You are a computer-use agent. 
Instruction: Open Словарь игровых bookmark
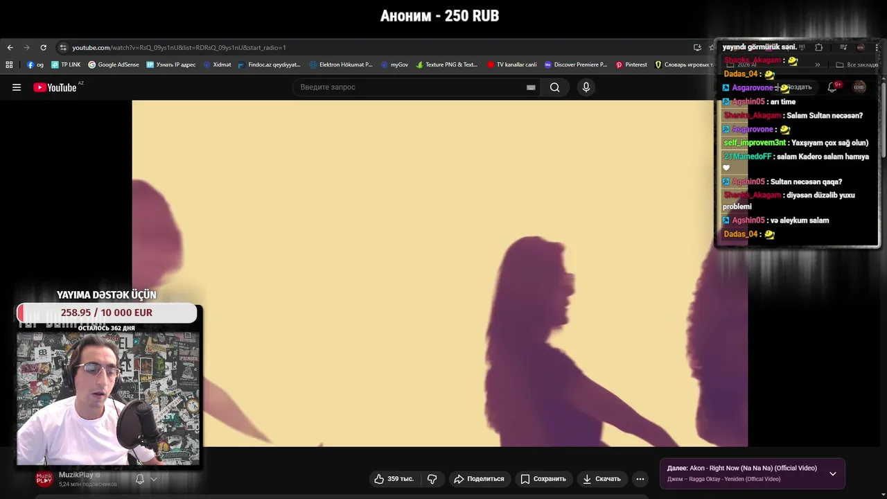684,64
